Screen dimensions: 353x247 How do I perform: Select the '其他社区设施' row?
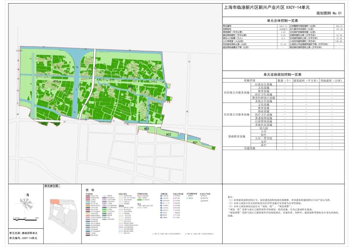click(297, 125)
